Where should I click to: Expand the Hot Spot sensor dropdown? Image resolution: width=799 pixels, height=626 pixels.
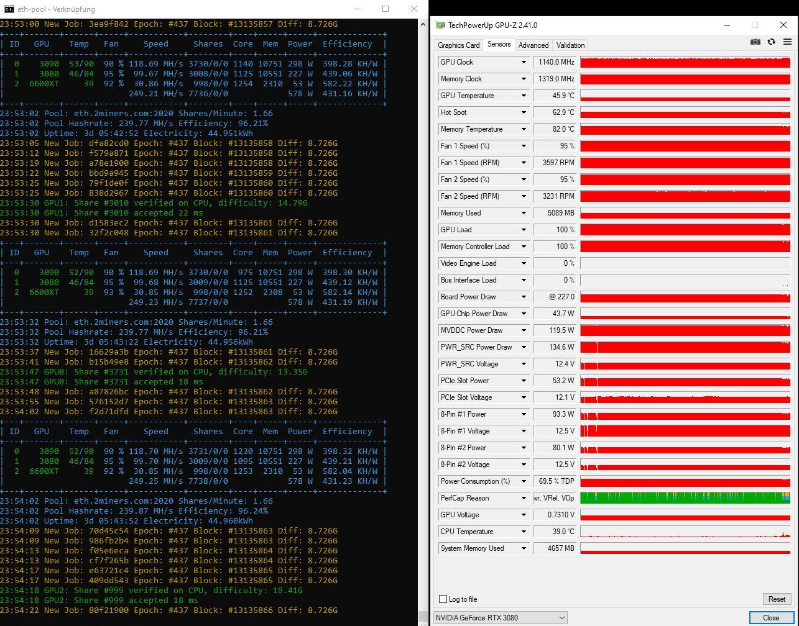[524, 112]
